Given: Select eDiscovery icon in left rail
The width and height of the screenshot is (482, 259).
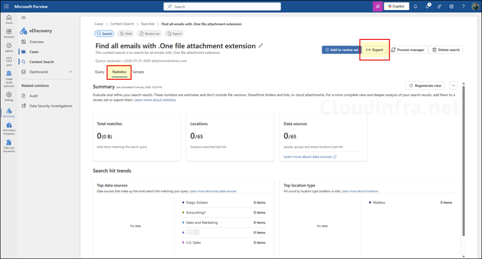Looking at the screenshot, I should coord(9,113).
